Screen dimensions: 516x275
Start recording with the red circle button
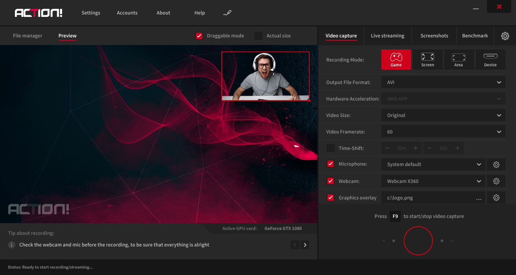tap(418, 240)
